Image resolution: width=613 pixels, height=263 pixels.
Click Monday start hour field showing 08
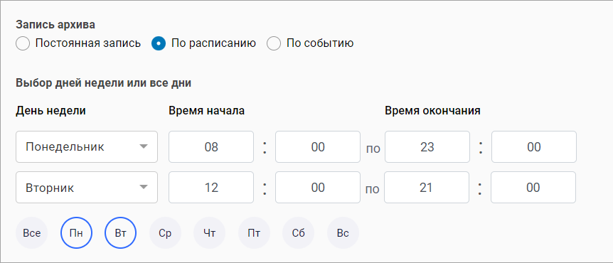click(x=211, y=147)
